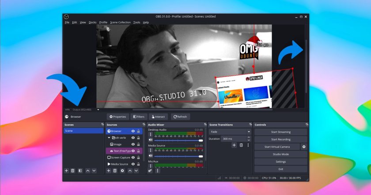Open virtual camera settings gear
The image size is (371, 195).
pyautogui.click(x=304, y=147)
